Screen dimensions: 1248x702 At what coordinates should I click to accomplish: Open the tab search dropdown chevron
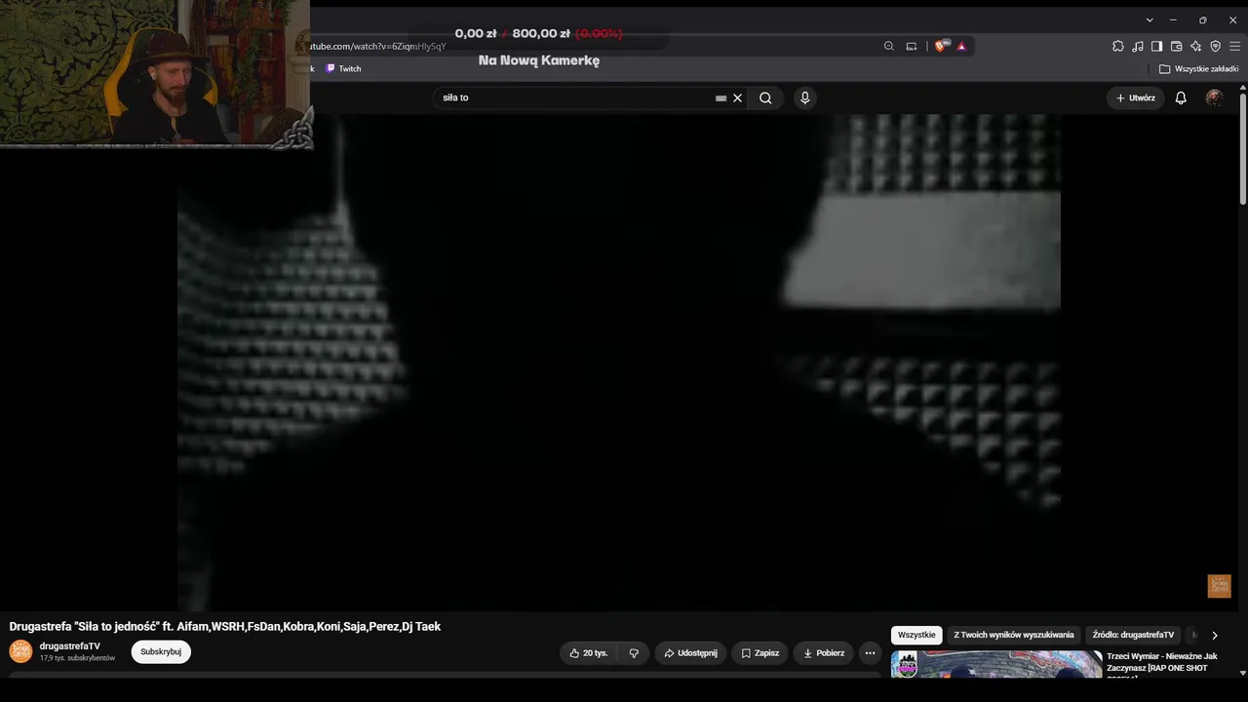(x=1150, y=19)
